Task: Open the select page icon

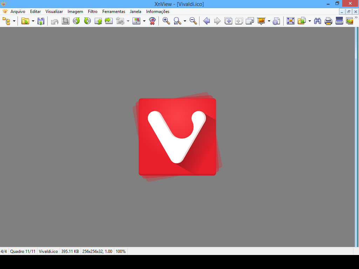Action: 250,21
